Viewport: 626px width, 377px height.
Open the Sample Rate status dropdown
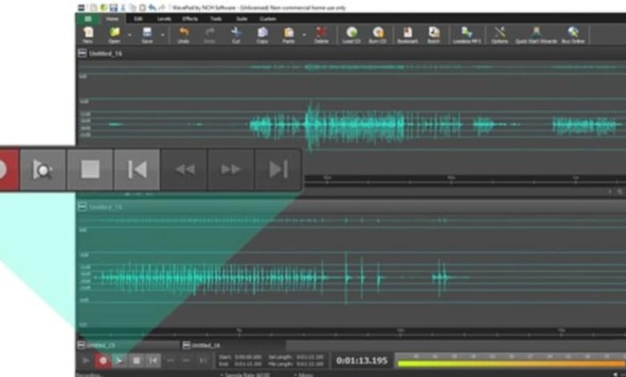(245, 375)
